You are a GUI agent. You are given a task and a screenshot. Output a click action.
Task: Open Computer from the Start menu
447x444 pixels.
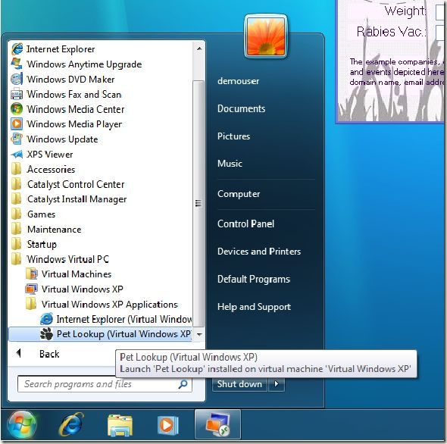tap(239, 194)
